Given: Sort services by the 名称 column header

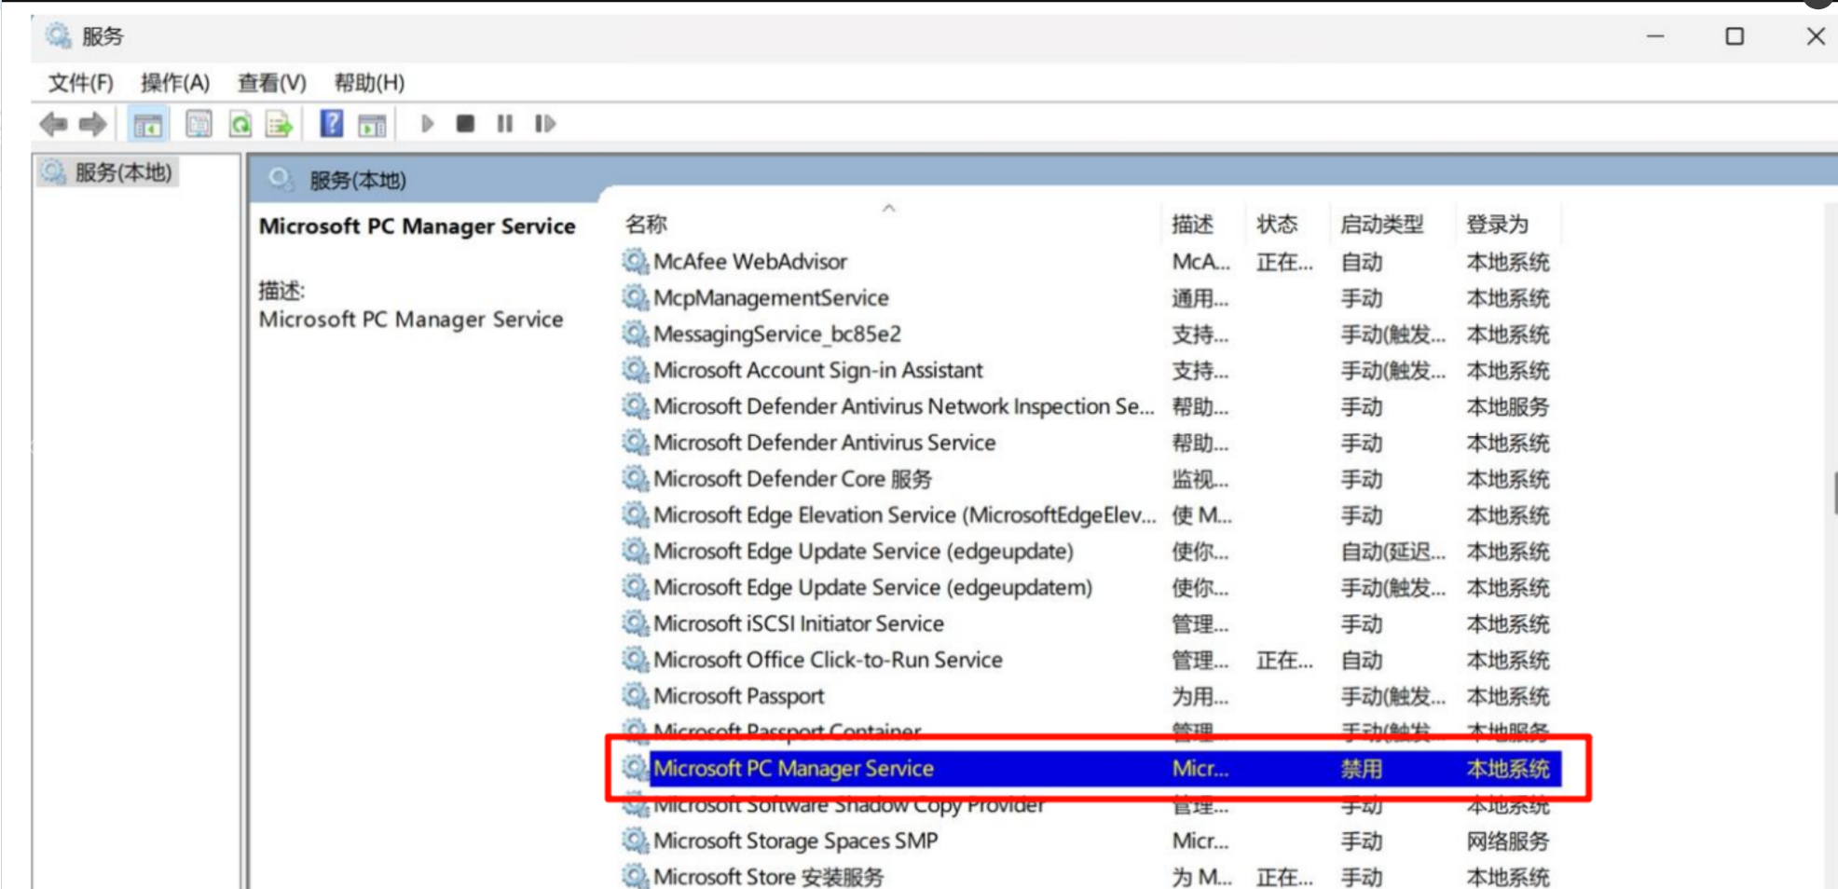Looking at the screenshot, I should (646, 225).
